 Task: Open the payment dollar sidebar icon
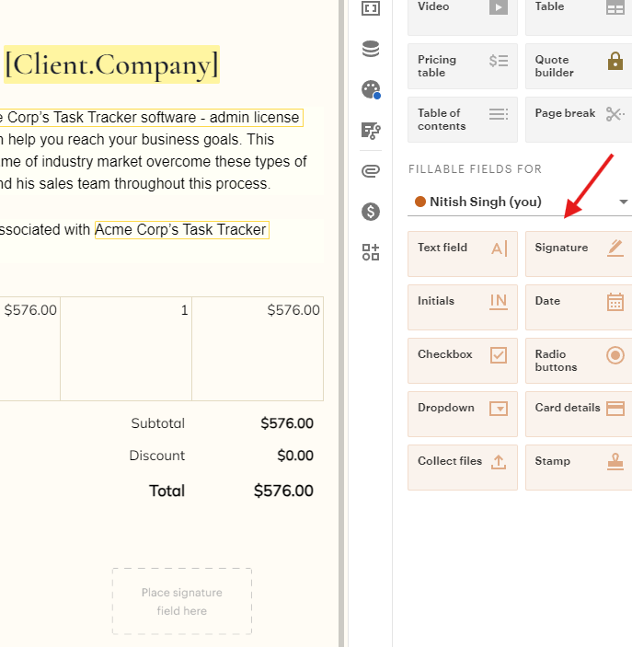[371, 212]
